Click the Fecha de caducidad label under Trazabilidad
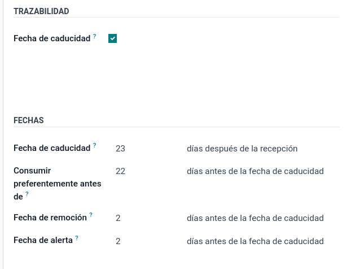This screenshot has height=269, width=351. point(52,38)
